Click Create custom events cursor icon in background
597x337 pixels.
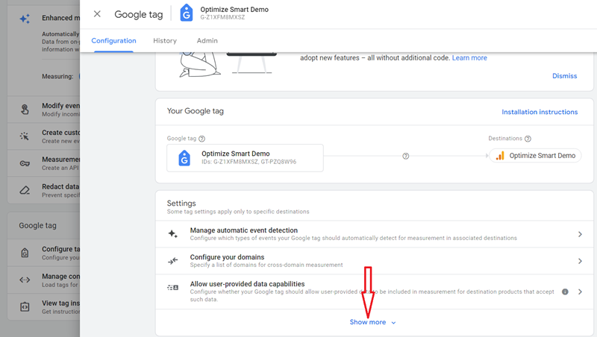[25, 136]
